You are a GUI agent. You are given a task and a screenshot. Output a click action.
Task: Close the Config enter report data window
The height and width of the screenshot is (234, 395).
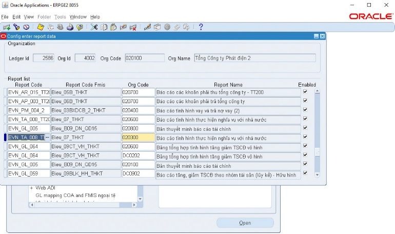[x=322, y=36]
